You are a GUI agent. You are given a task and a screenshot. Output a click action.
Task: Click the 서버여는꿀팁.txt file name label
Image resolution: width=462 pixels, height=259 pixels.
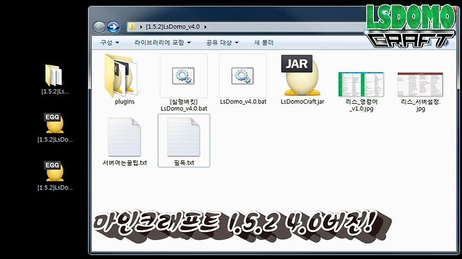coord(124,162)
